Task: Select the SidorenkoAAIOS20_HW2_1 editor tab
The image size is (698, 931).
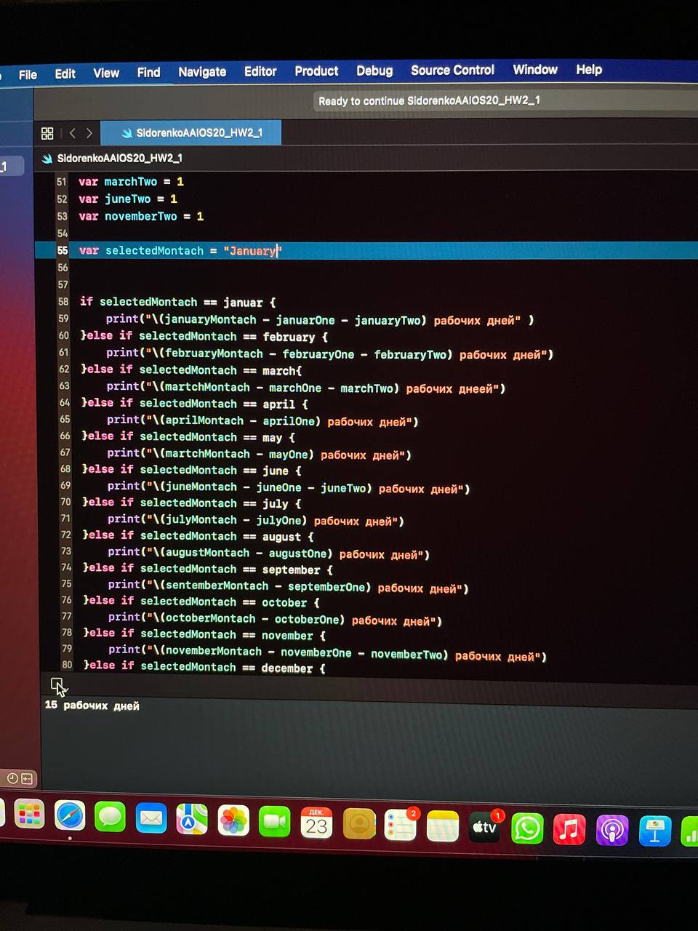Action: pyautogui.click(x=190, y=133)
